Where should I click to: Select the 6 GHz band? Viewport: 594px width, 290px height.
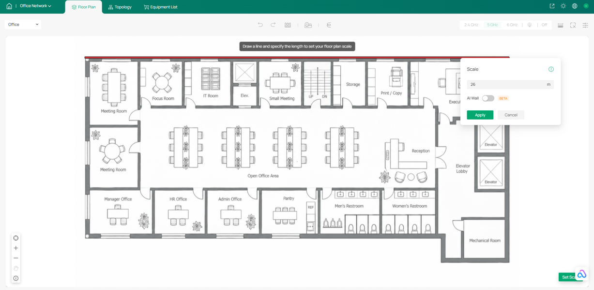(512, 25)
